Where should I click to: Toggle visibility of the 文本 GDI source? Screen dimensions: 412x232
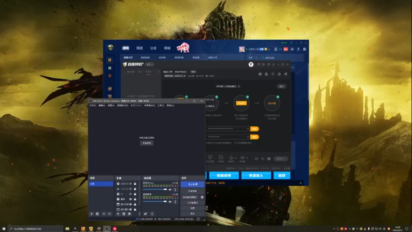130,189
